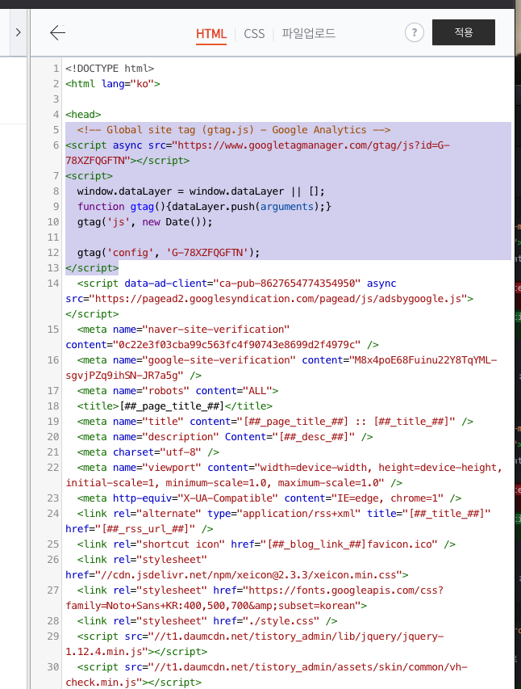
Task: Go back using the left arrow icon
Action: (x=57, y=32)
